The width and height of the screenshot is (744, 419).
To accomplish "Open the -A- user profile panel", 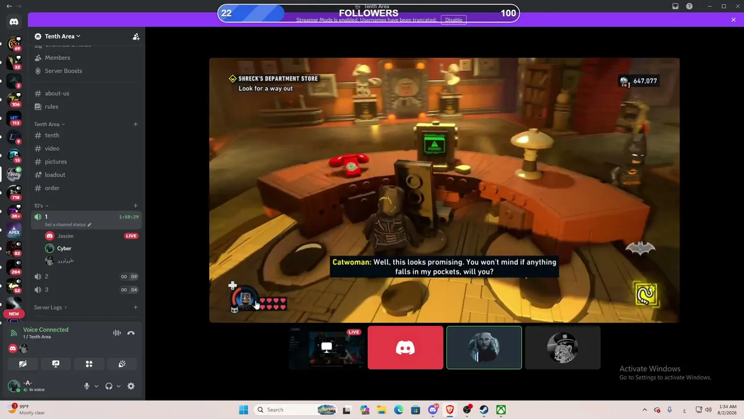I will pyautogui.click(x=42, y=386).
